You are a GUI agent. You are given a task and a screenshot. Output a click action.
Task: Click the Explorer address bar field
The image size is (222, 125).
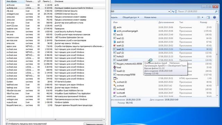click(x=139, y=11)
